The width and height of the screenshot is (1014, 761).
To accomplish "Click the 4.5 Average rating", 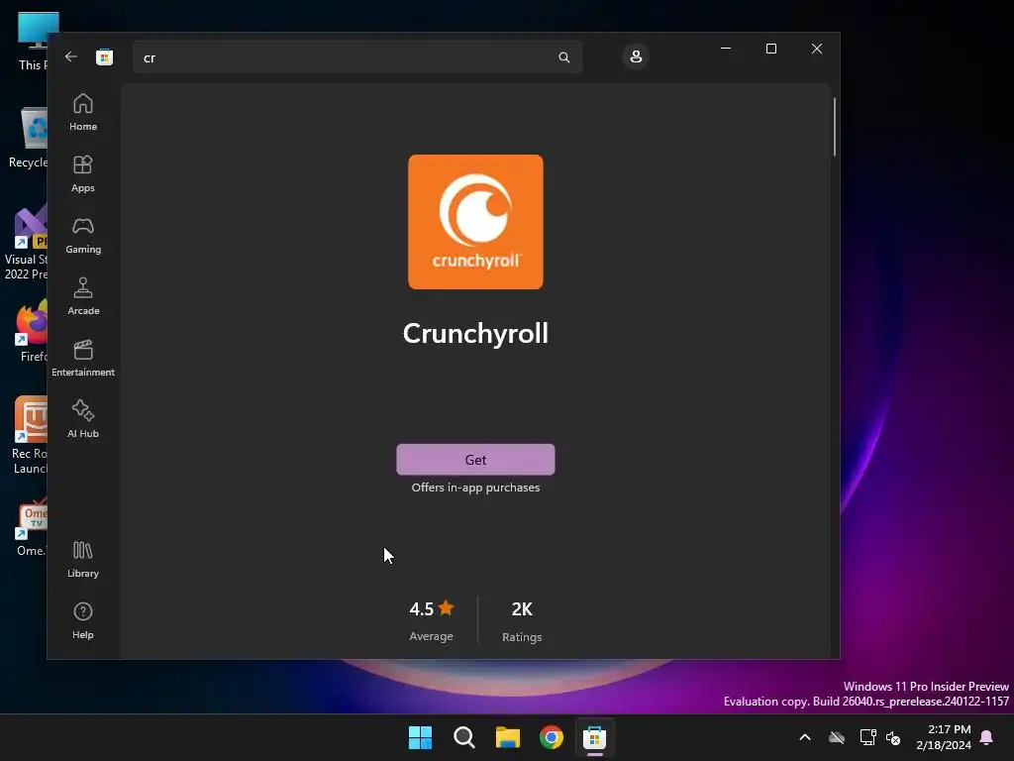I will [x=432, y=621].
